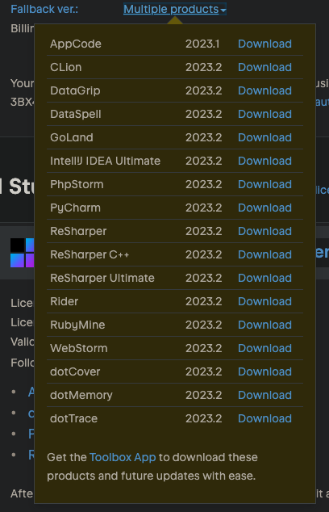Download ReSharper C++ 2023.2
Image resolution: width=329 pixels, height=512 pixels.
[x=264, y=254]
